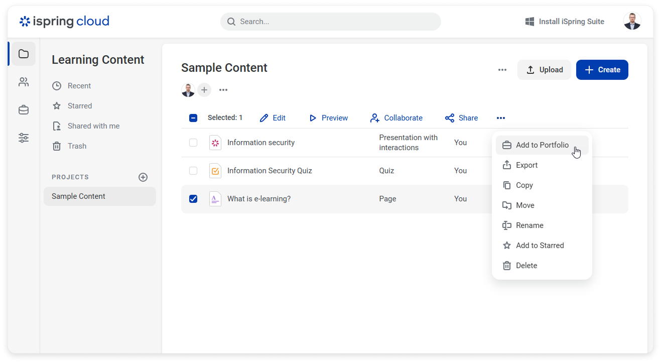The image size is (661, 363).
Task: Open the folder icon in left sidebar
Action: pyautogui.click(x=24, y=54)
